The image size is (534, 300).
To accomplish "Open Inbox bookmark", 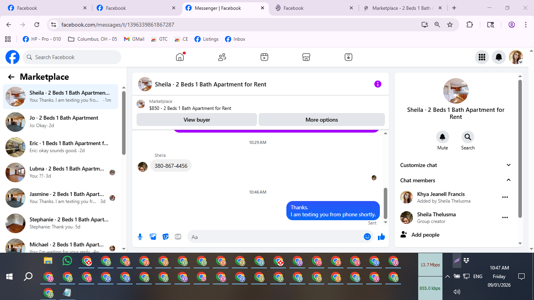I will click(x=235, y=39).
